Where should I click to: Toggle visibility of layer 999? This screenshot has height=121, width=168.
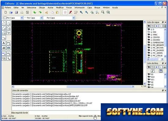(149, 32)
